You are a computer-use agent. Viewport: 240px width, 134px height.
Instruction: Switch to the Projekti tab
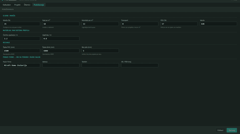(x=17, y=5)
